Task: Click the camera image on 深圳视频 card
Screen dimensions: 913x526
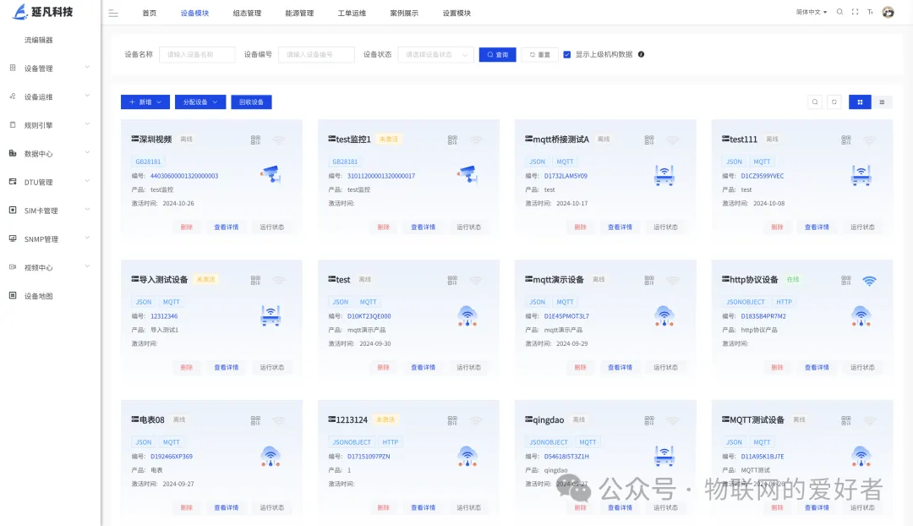Action: 271,174
